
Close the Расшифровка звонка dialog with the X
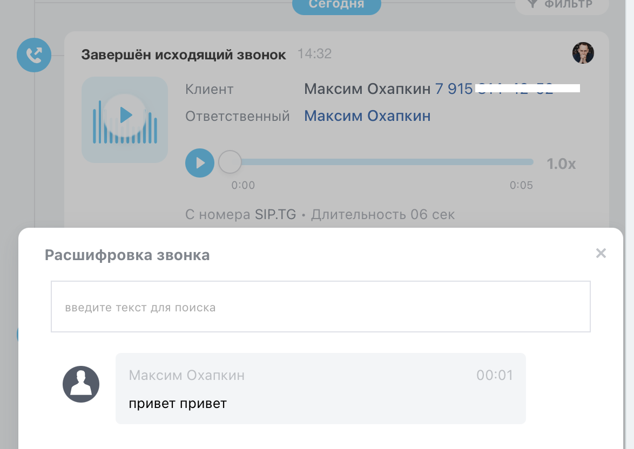tap(601, 253)
